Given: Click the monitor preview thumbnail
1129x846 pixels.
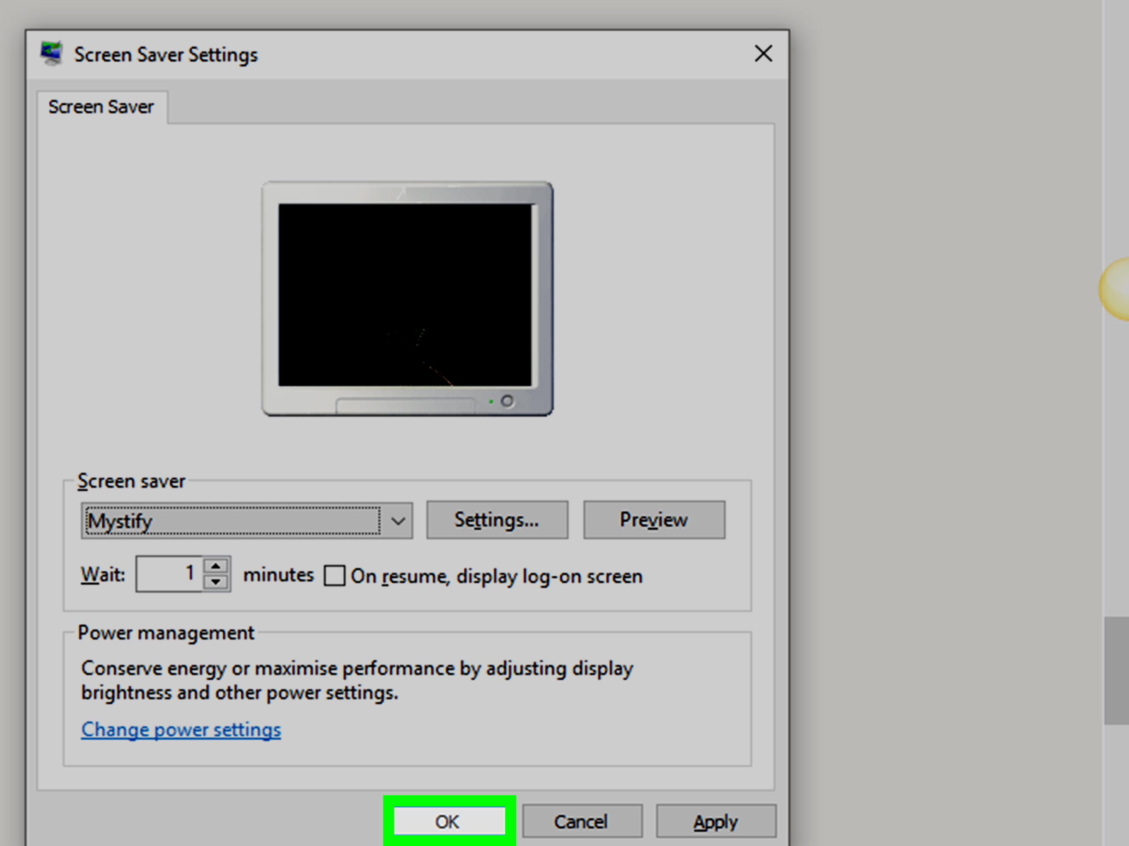Looking at the screenshot, I should 407,299.
